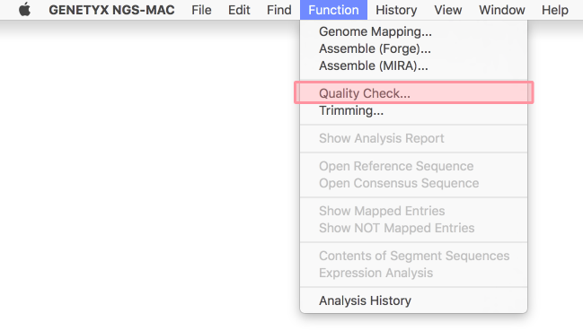Open the Apple menu icon
Screen dimensions: 583x331
click(x=24, y=10)
